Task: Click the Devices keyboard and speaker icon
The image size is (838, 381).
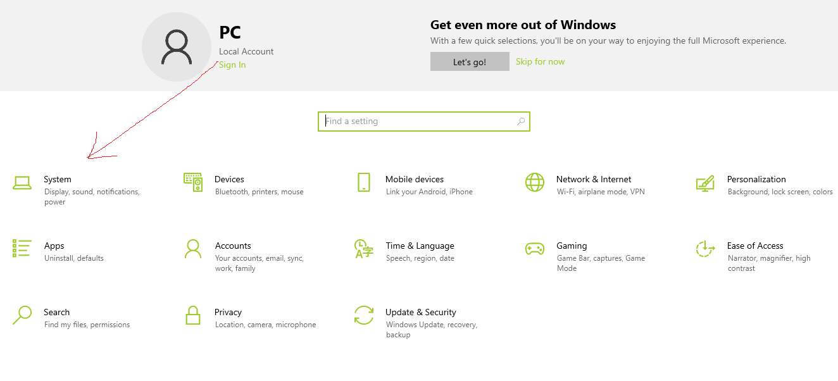Action: 192,182
